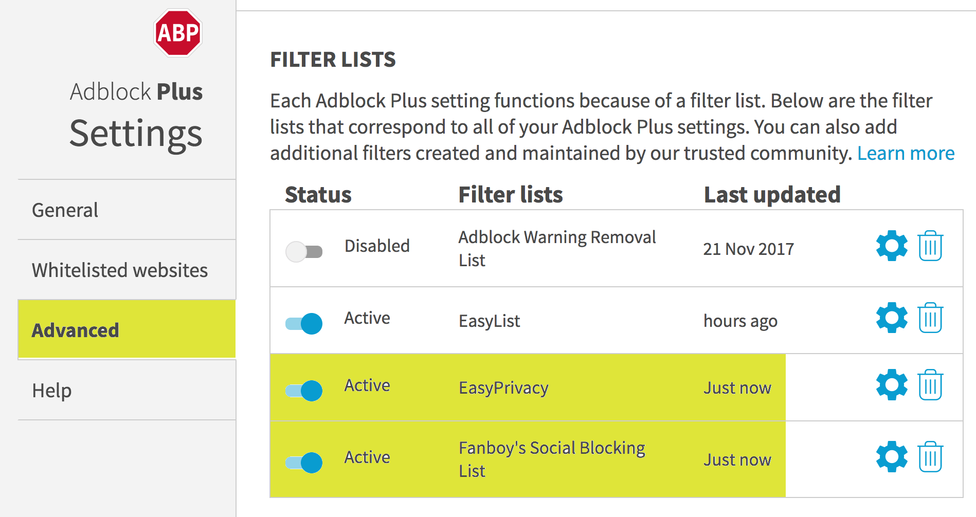This screenshot has height=517, width=976.
Task: Delete the Adblock Warning Removal List
Action: pos(930,246)
